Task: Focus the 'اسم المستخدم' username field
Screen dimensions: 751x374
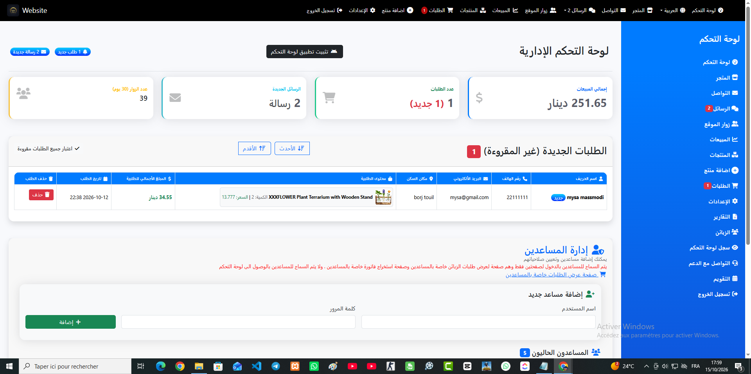Action: tap(478, 322)
